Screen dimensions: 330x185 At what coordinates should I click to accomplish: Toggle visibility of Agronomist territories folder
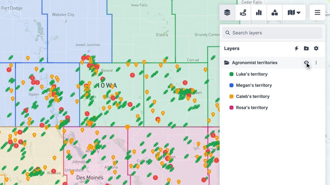(x=306, y=63)
